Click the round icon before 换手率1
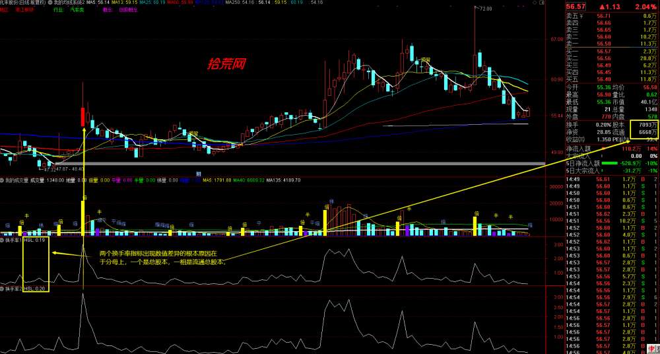Image resolution: width=660 pixels, height=354 pixels. pos(2,240)
